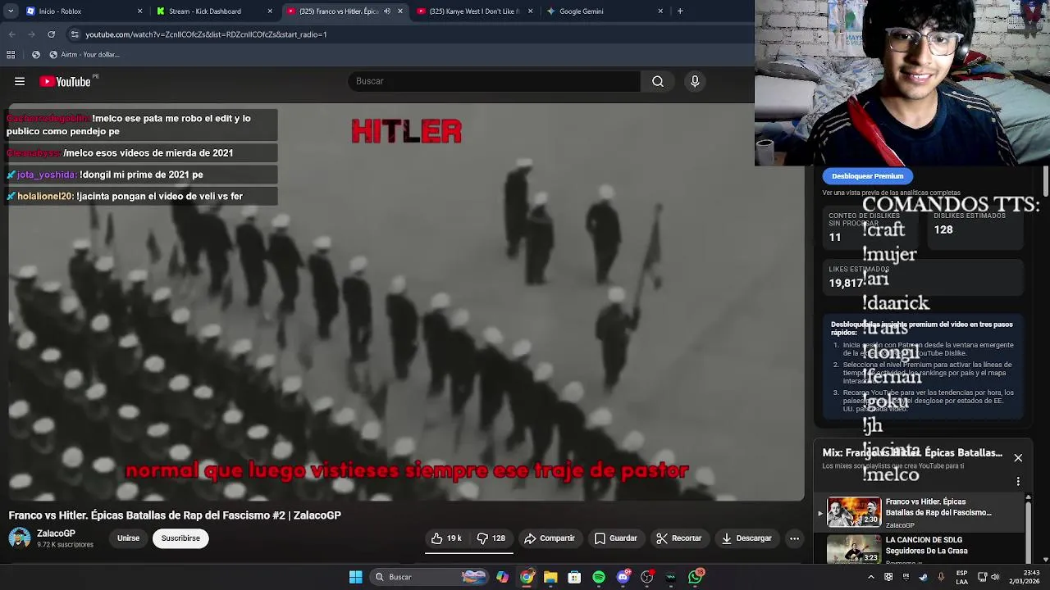Show hidden system tray icons
This screenshot has width=1050, height=590.
point(871,577)
